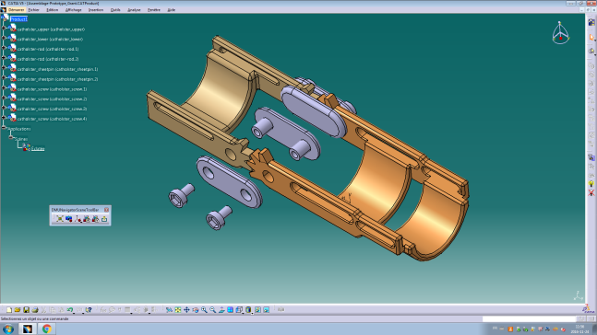Screen dimensions: 597x335
Task: Click the light bulb icon in right toolbar
Action: click(591, 184)
